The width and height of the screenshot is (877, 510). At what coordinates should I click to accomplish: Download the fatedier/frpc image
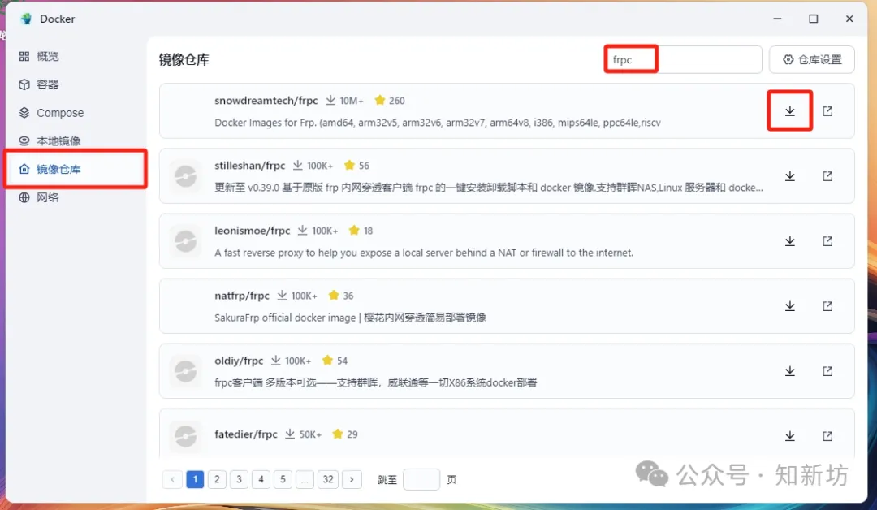point(790,435)
